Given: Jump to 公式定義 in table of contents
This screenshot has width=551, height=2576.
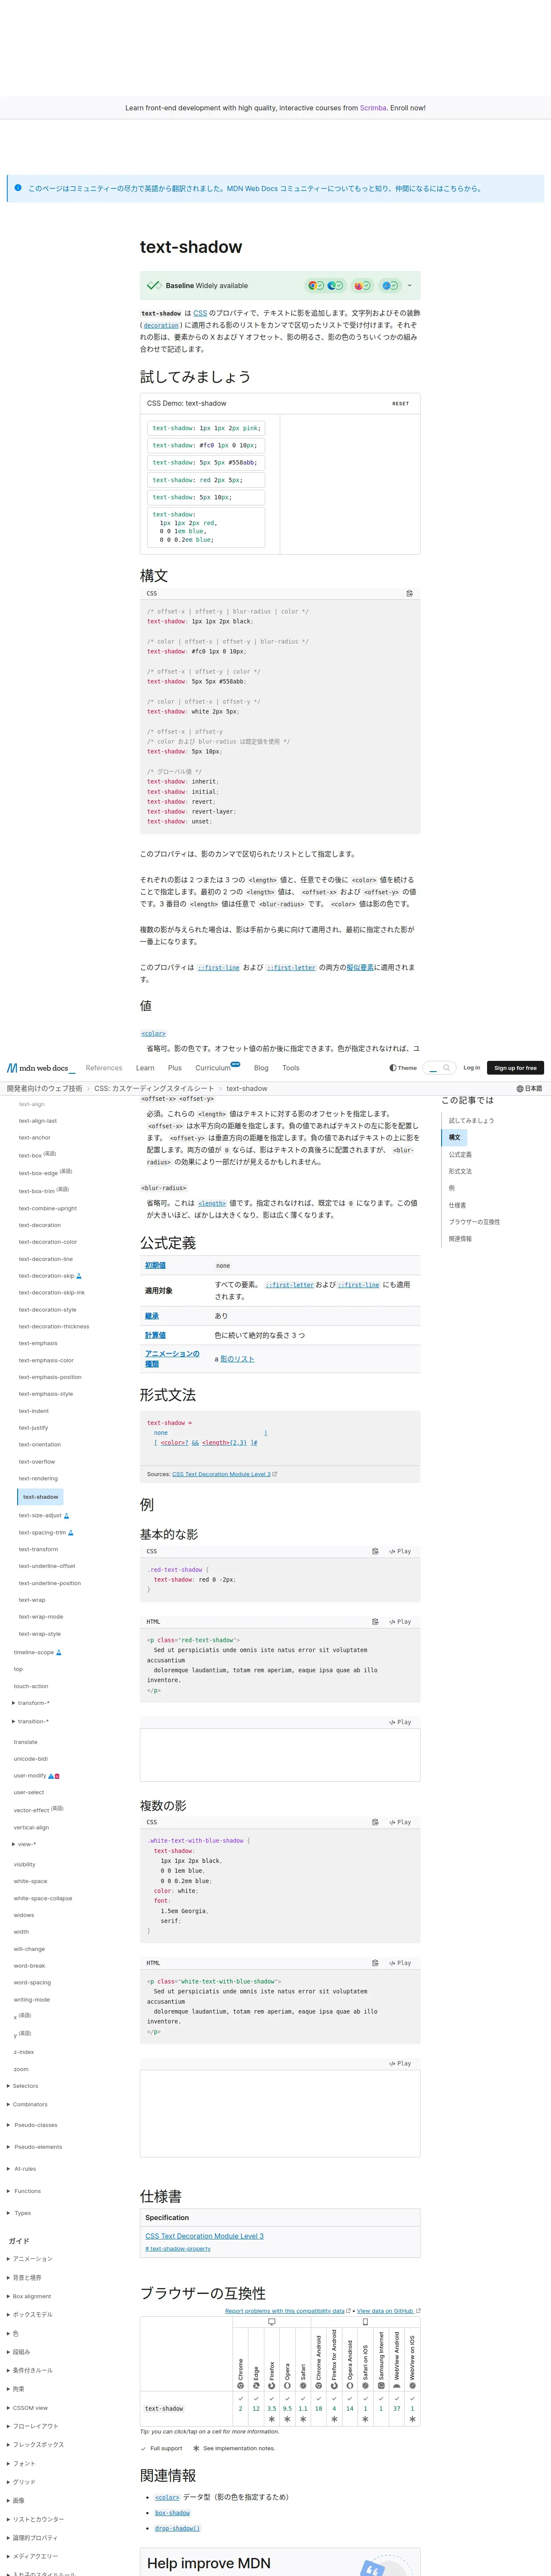Looking at the screenshot, I should [460, 1155].
